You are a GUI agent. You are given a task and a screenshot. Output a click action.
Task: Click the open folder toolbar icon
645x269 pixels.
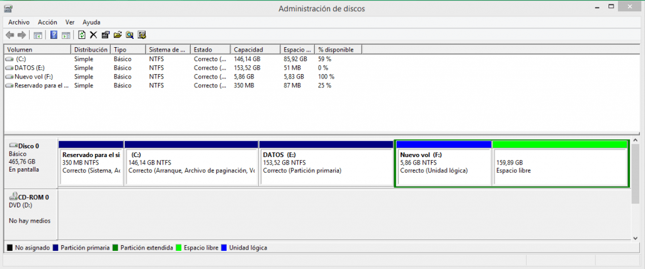[117, 35]
